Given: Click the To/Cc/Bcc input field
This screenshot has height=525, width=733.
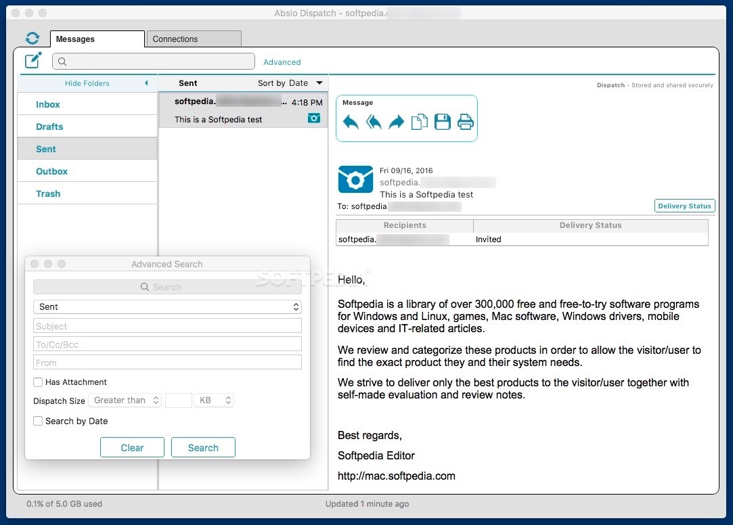Looking at the screenshot, I should [x=167, y=344].
